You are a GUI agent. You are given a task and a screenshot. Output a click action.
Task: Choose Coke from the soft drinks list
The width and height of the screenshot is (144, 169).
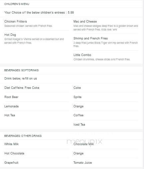(77, 88)
